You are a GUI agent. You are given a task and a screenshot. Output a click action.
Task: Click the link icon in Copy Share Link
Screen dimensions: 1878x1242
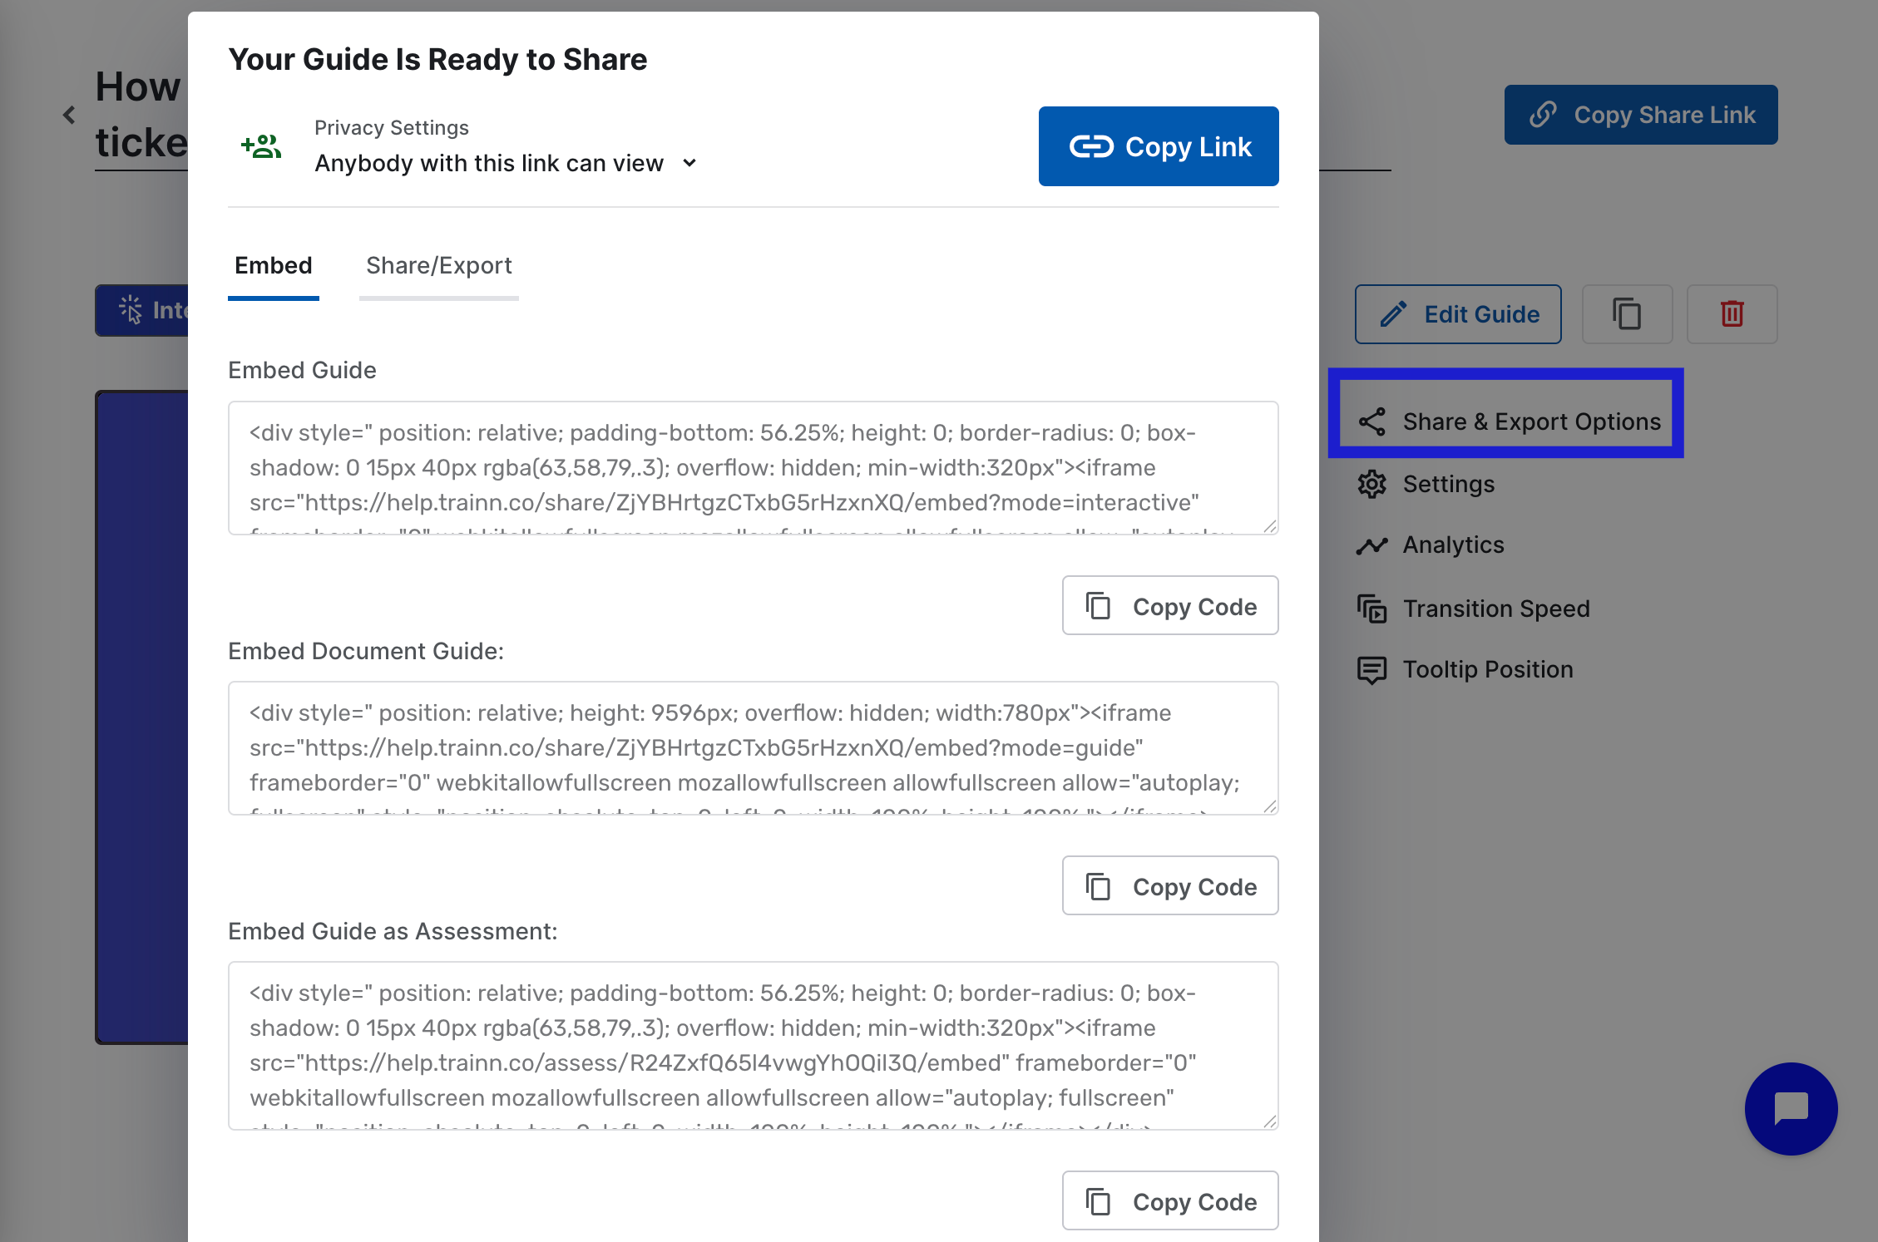click(x=1543, y=115)
